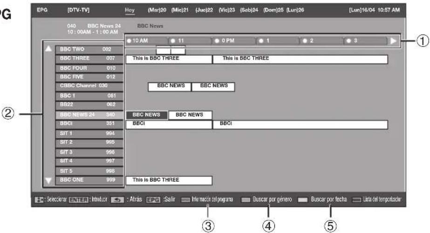Select channel BB22 062
The height and width of the screenshot is (233, 430).
[89, 105]
